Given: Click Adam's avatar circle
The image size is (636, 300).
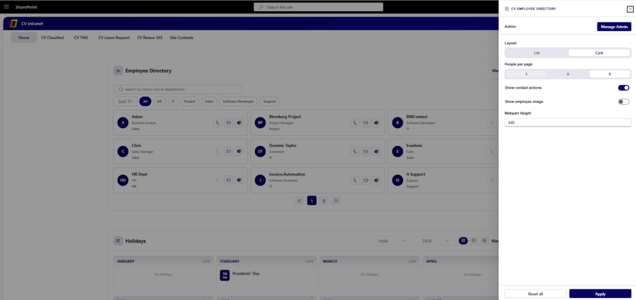Looking at the screenshot, I should coord(123,123).
